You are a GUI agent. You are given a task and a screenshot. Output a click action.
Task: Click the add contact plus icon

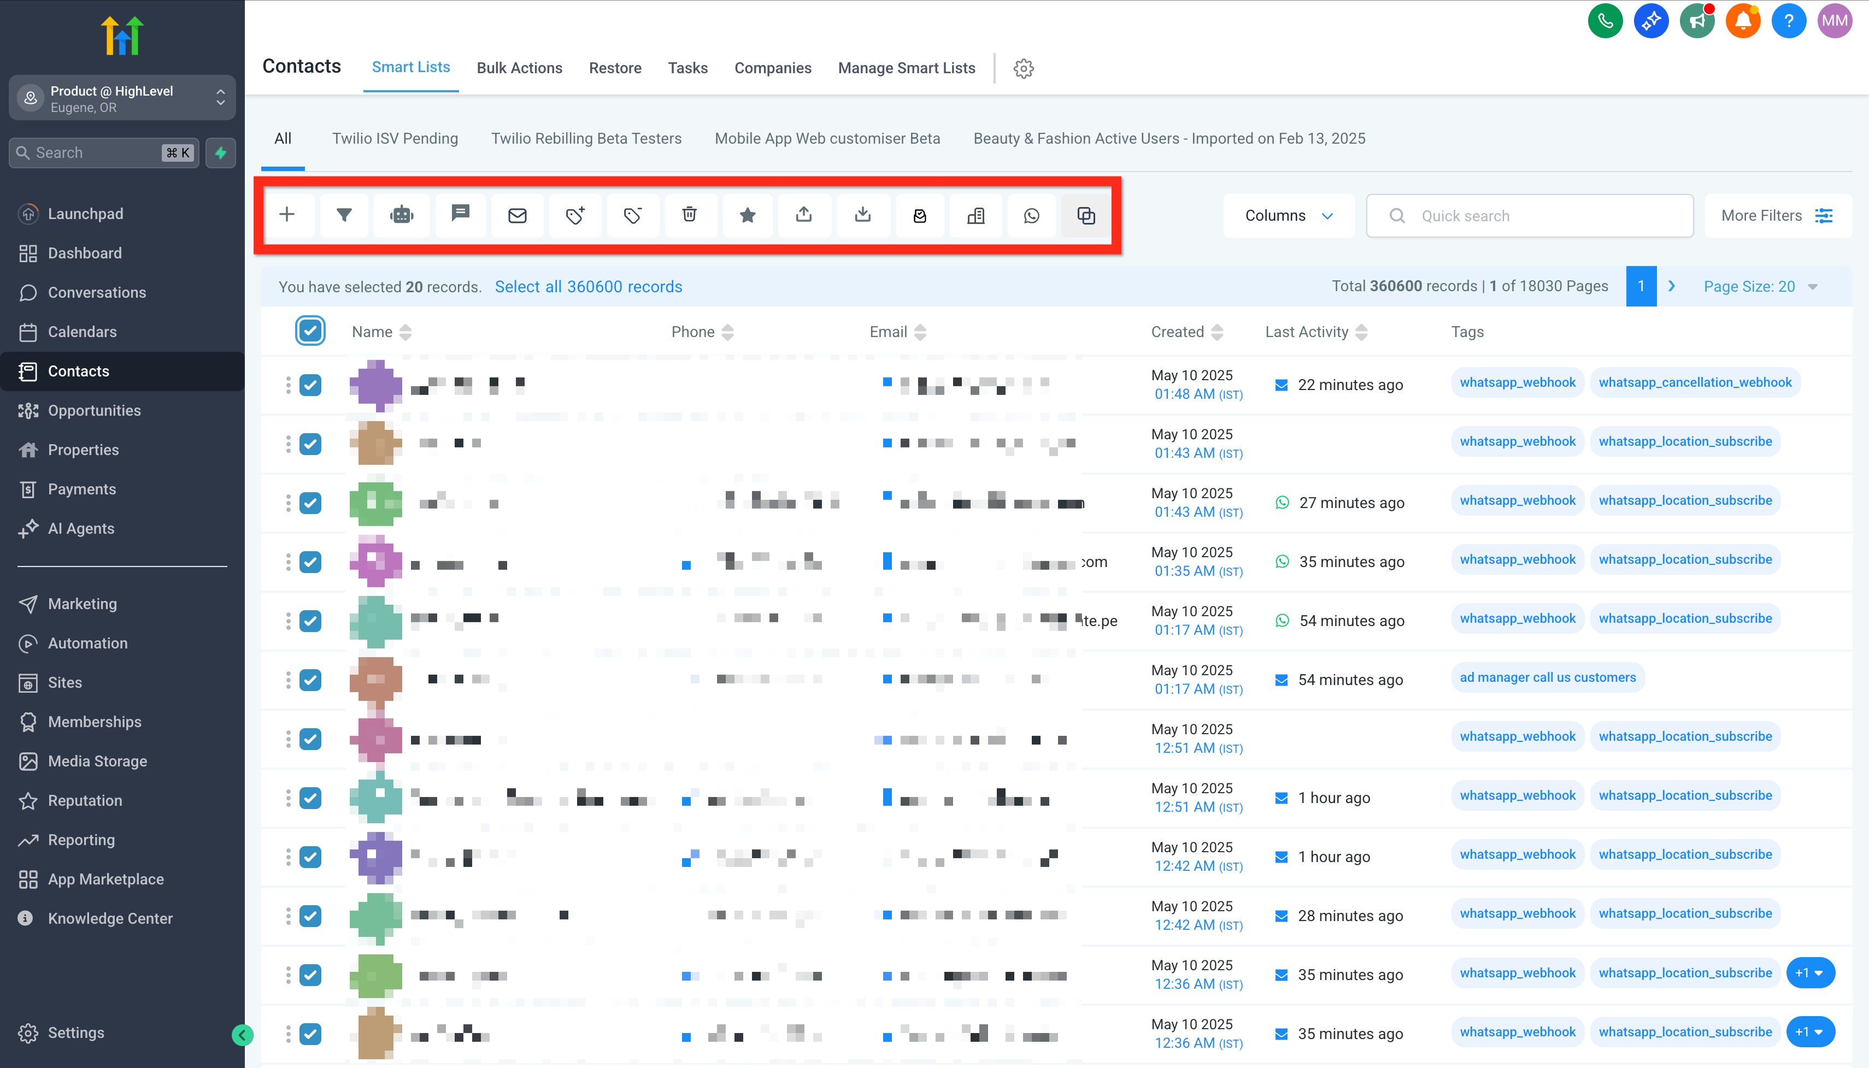coord(287,215)
